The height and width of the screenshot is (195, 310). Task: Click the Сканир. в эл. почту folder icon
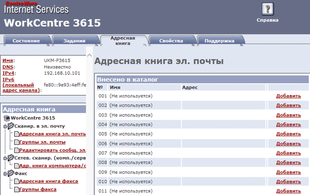(11, 126)
